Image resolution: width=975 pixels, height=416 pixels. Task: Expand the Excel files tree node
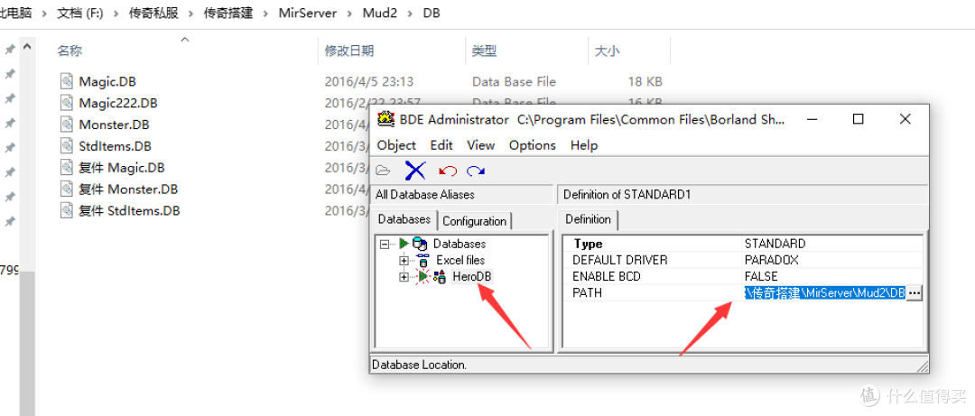[403, 260]
